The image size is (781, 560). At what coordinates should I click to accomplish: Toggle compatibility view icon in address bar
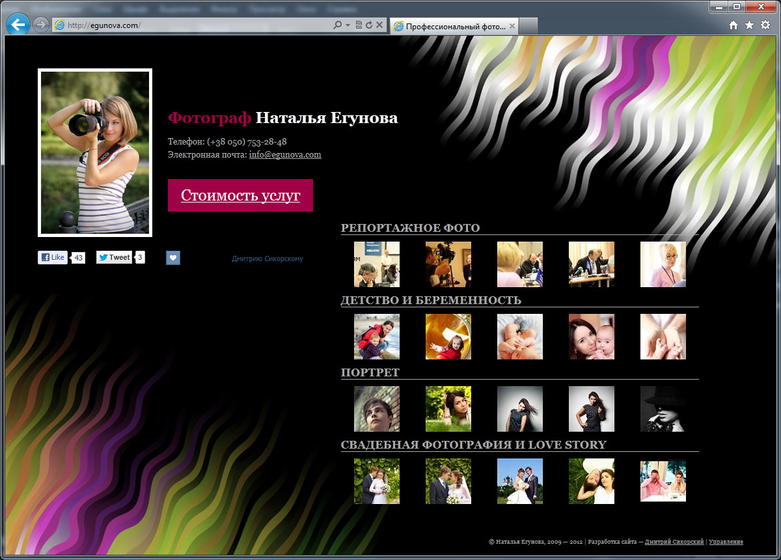(359, 25)
